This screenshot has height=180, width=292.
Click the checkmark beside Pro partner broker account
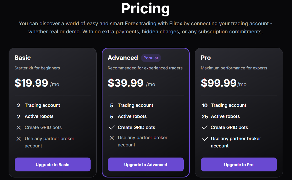(x=205, y=139)
